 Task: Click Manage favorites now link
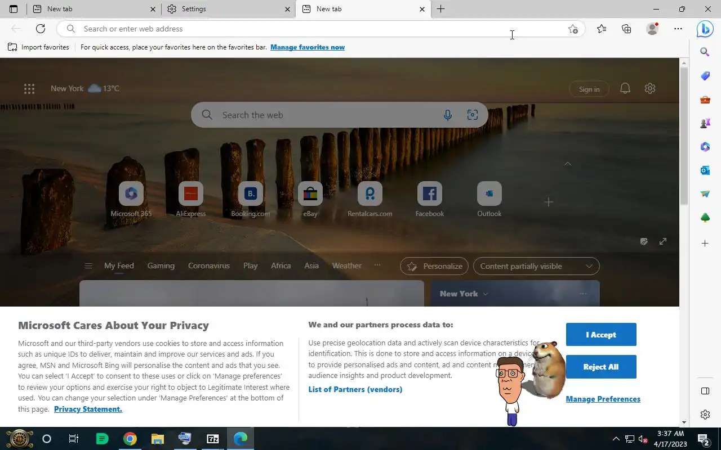click(308, 47)
